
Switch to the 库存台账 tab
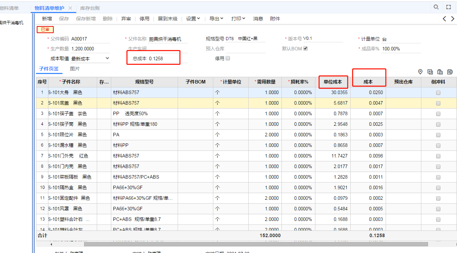[x=90, y=8]
